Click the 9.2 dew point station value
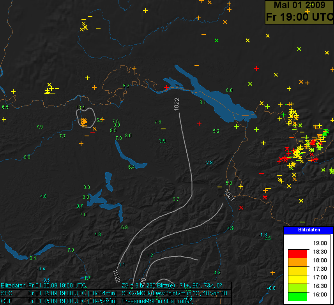The image size is (334, 305). pos(126,85)
